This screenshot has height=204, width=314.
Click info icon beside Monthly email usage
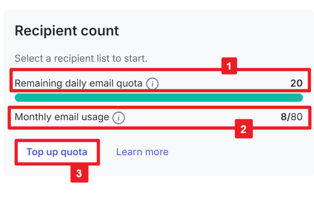point(119,118)
